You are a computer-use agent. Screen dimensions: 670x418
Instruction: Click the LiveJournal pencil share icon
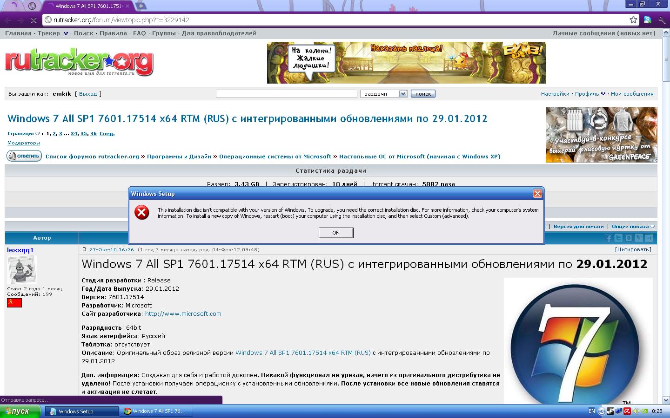[639, 238]
